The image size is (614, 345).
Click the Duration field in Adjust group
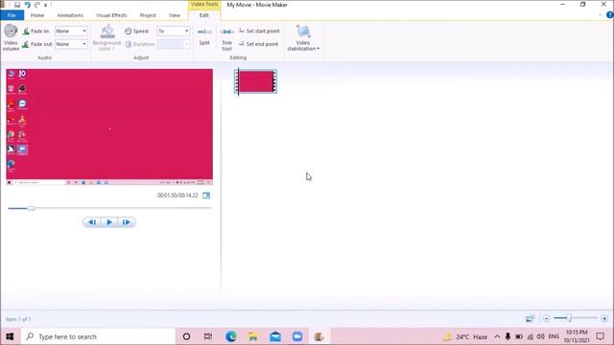[174, 44]
